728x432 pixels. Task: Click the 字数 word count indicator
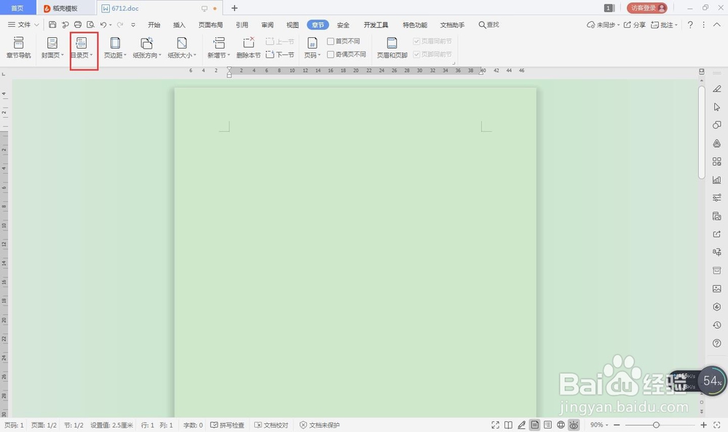coord(191,425)
